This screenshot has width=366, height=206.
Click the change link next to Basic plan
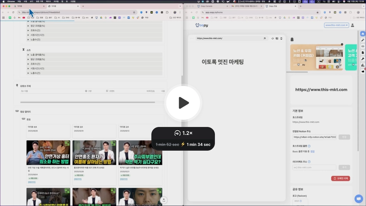[x=312, y=151]
